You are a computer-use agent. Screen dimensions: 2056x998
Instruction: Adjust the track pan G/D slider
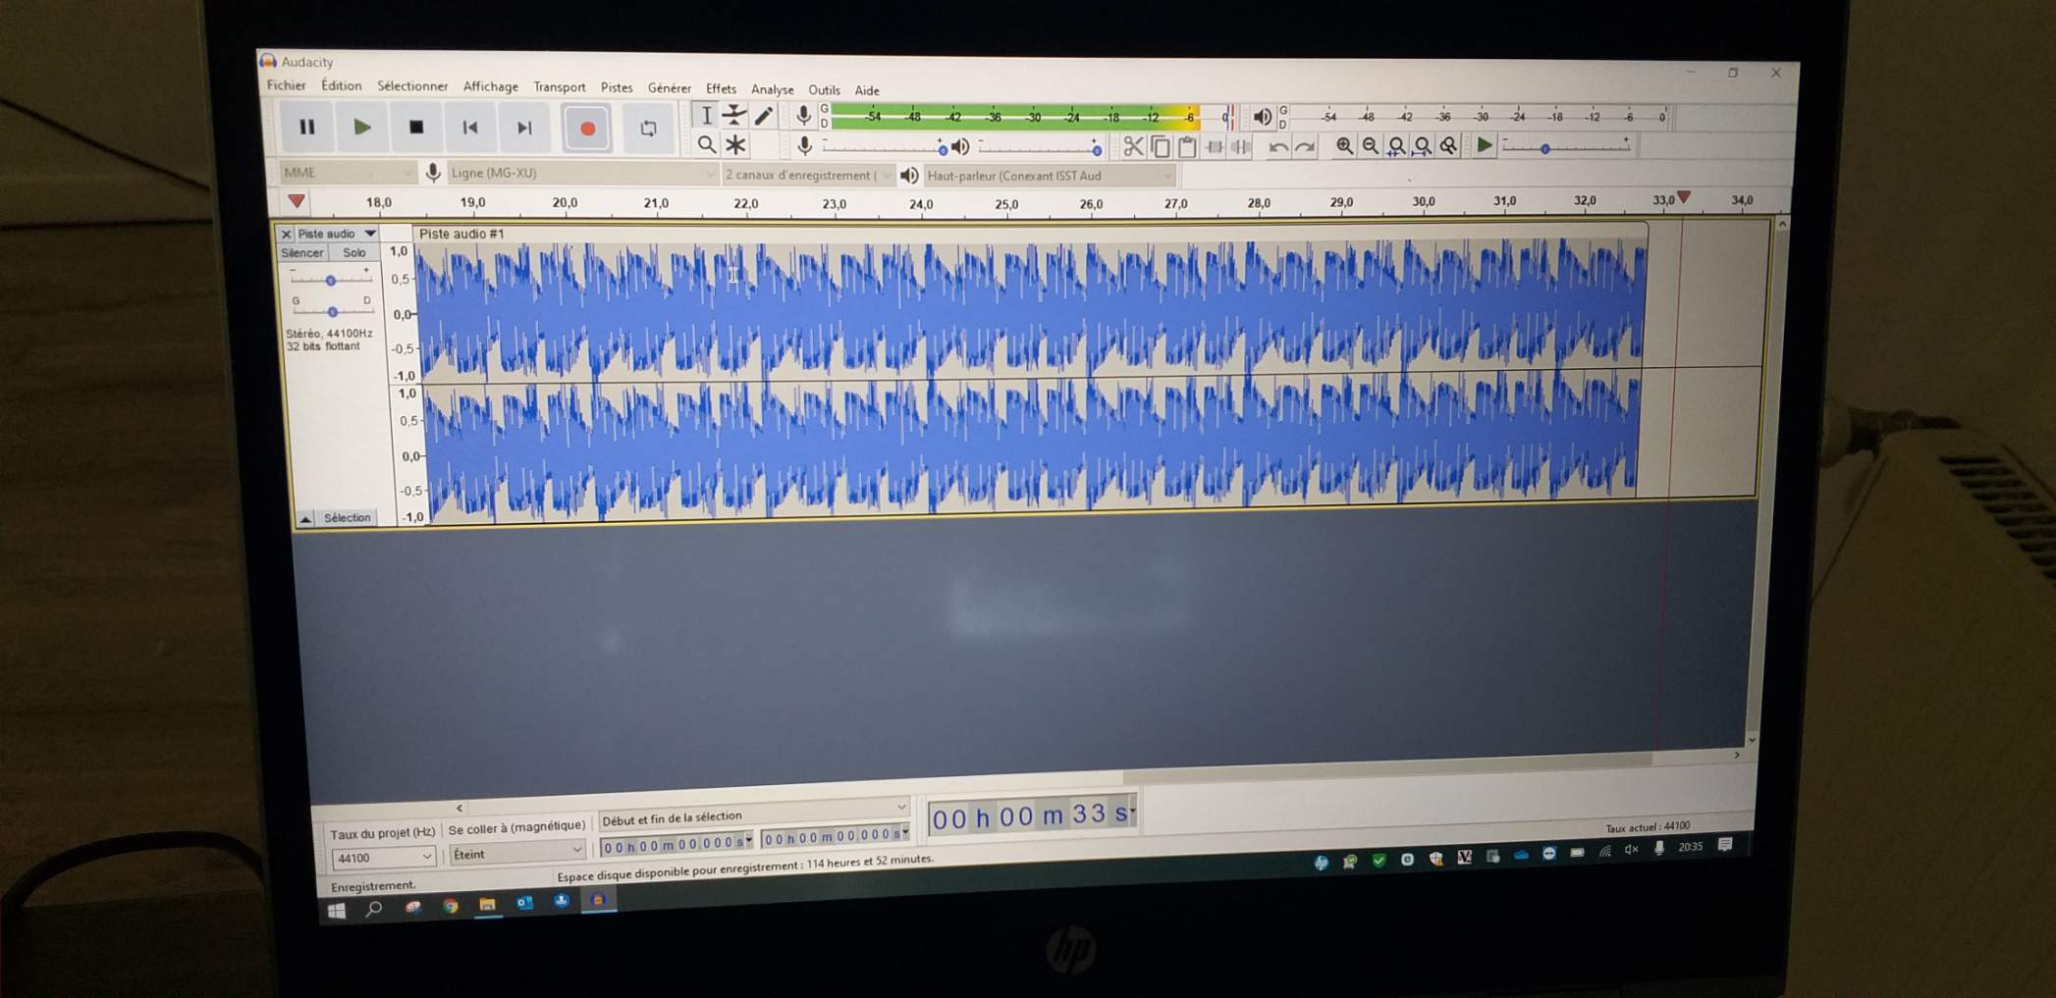tap(332, 310)
